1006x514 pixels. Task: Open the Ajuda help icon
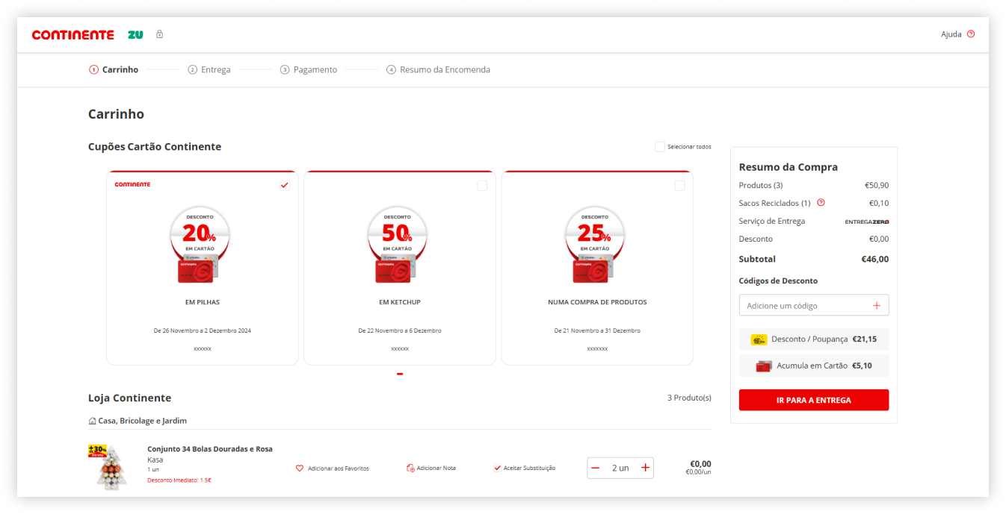(x=971, y=34)
